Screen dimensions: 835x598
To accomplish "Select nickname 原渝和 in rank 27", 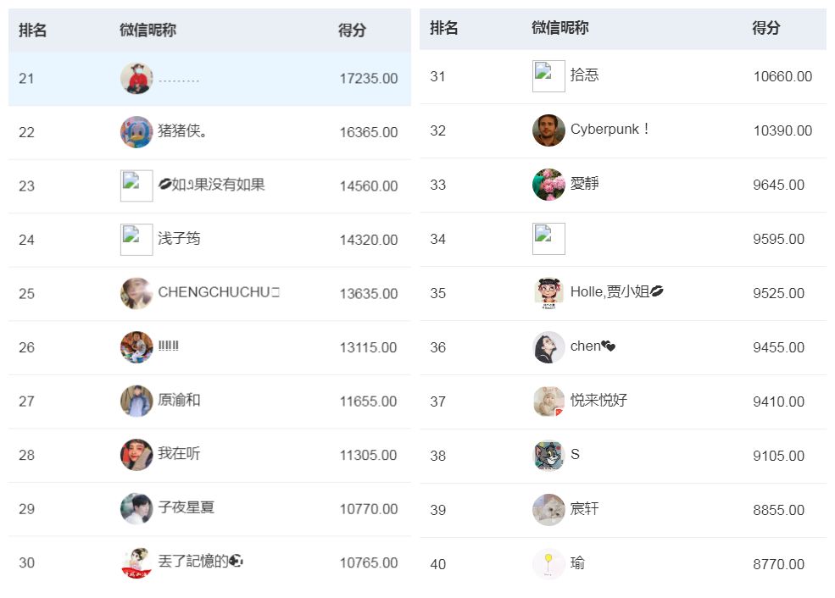I will click(179, 401).
